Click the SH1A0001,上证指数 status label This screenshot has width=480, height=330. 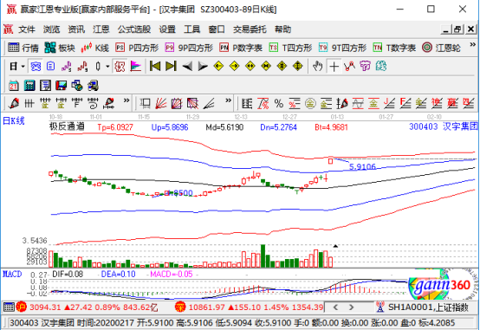tap(428, 307)
